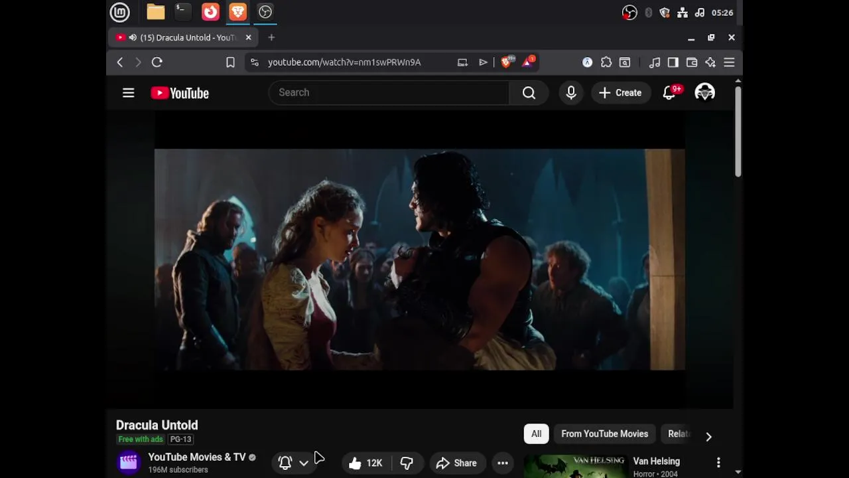Dislike this video
849x478 pixels.
pos(407,463)
